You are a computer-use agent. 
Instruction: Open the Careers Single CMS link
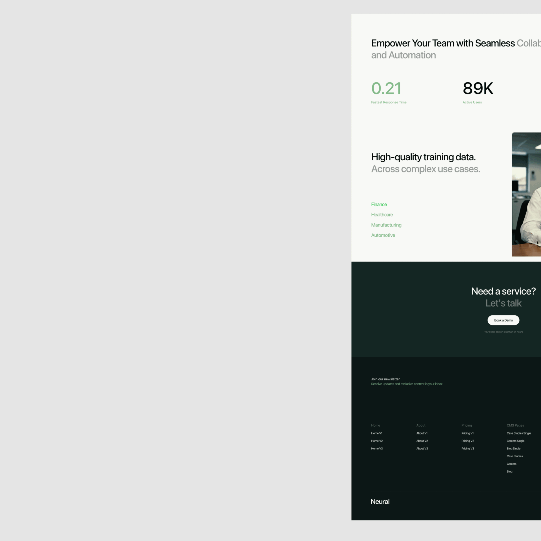(515, 441)
